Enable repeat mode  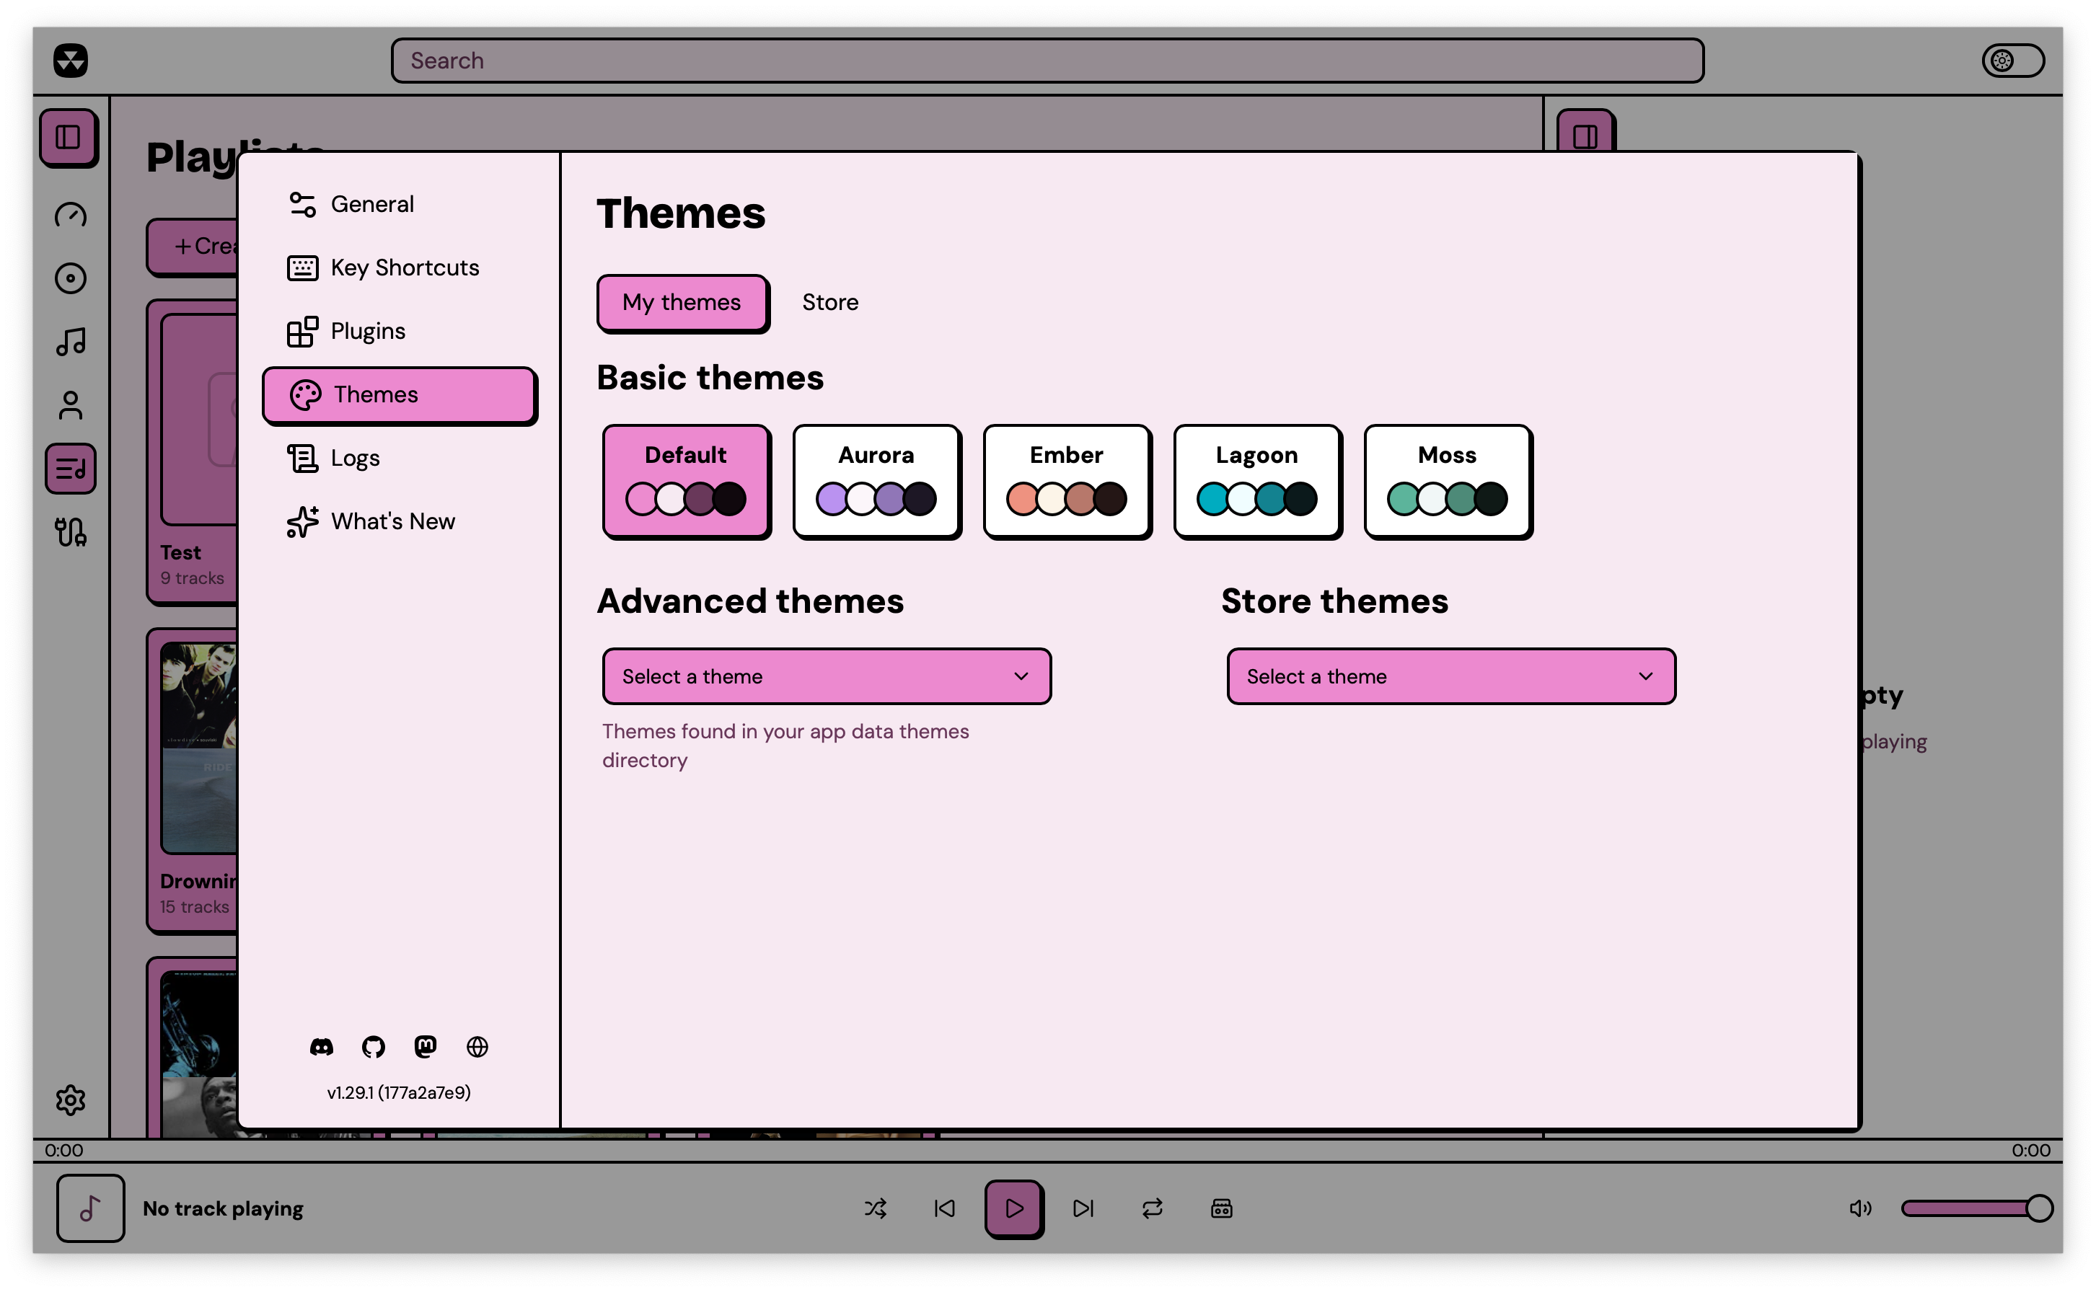click(1151, 1208)
